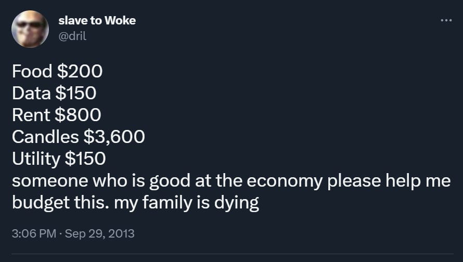Click the "$3,600" amount
The image size is (463, 262).
pos(114,137)
